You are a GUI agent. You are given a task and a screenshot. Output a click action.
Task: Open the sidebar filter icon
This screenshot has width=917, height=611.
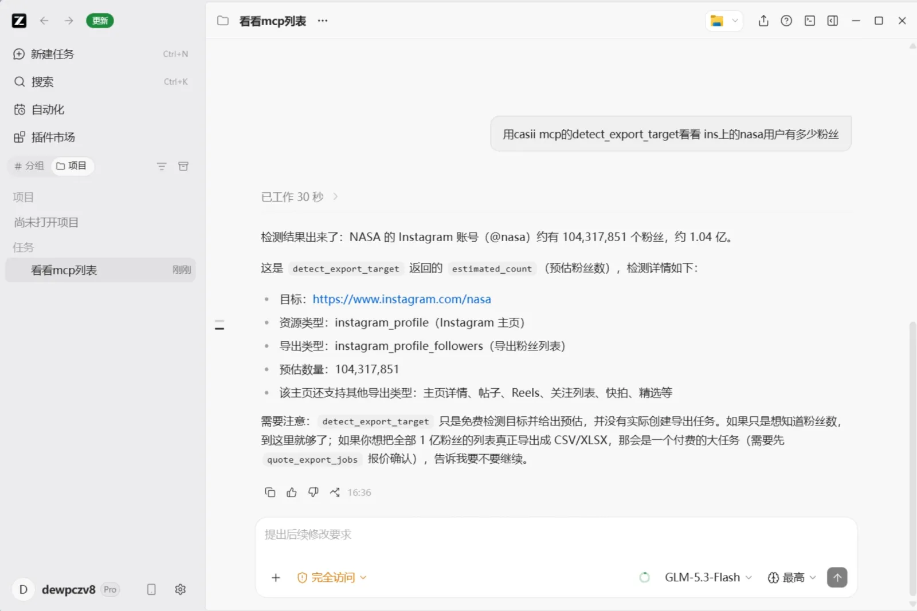[162, 167]
